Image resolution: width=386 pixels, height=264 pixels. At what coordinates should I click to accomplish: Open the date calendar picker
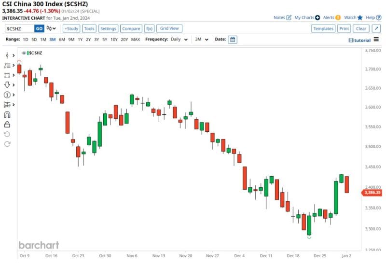pos(233,40)
